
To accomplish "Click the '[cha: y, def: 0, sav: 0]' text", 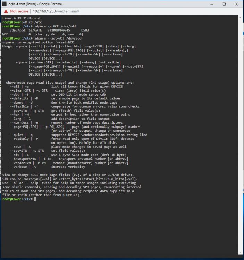I will click(x=59, y=34).
